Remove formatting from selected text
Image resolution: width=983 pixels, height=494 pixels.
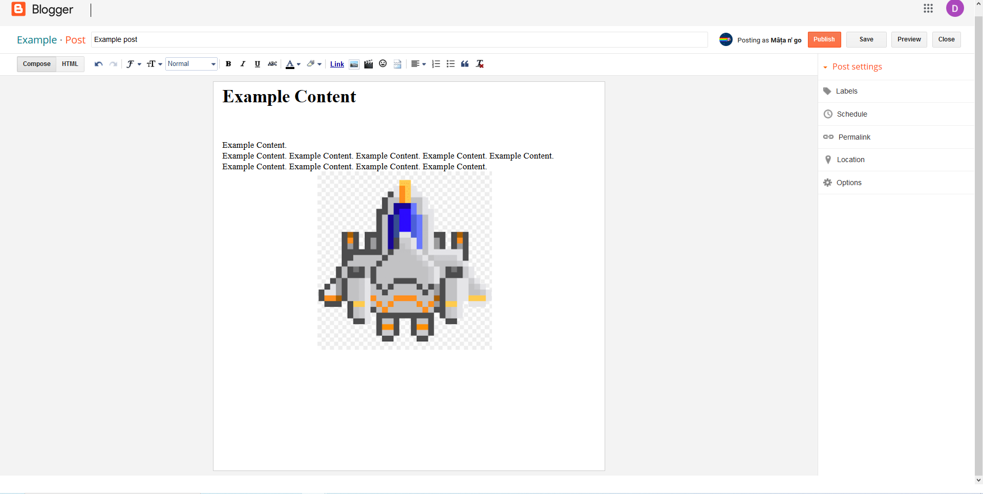480,64
